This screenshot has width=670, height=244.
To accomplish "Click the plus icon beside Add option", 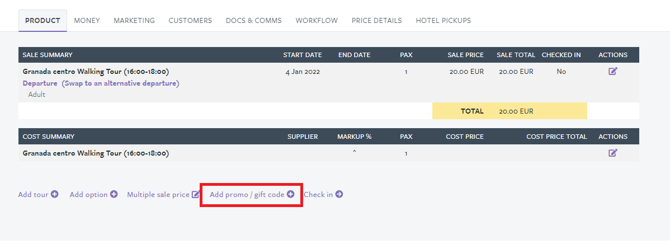I will 114,194.
